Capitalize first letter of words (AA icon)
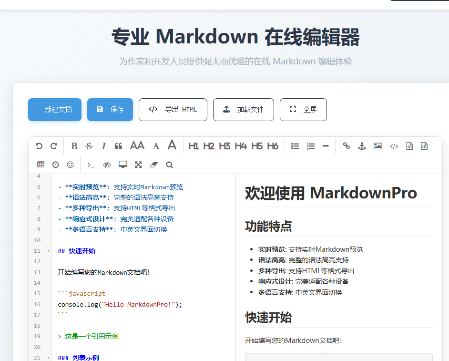449x361 pixels. click(x=137, y=145)
